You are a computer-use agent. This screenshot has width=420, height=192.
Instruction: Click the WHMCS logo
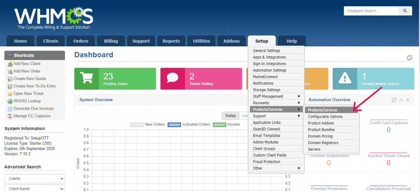54,18
